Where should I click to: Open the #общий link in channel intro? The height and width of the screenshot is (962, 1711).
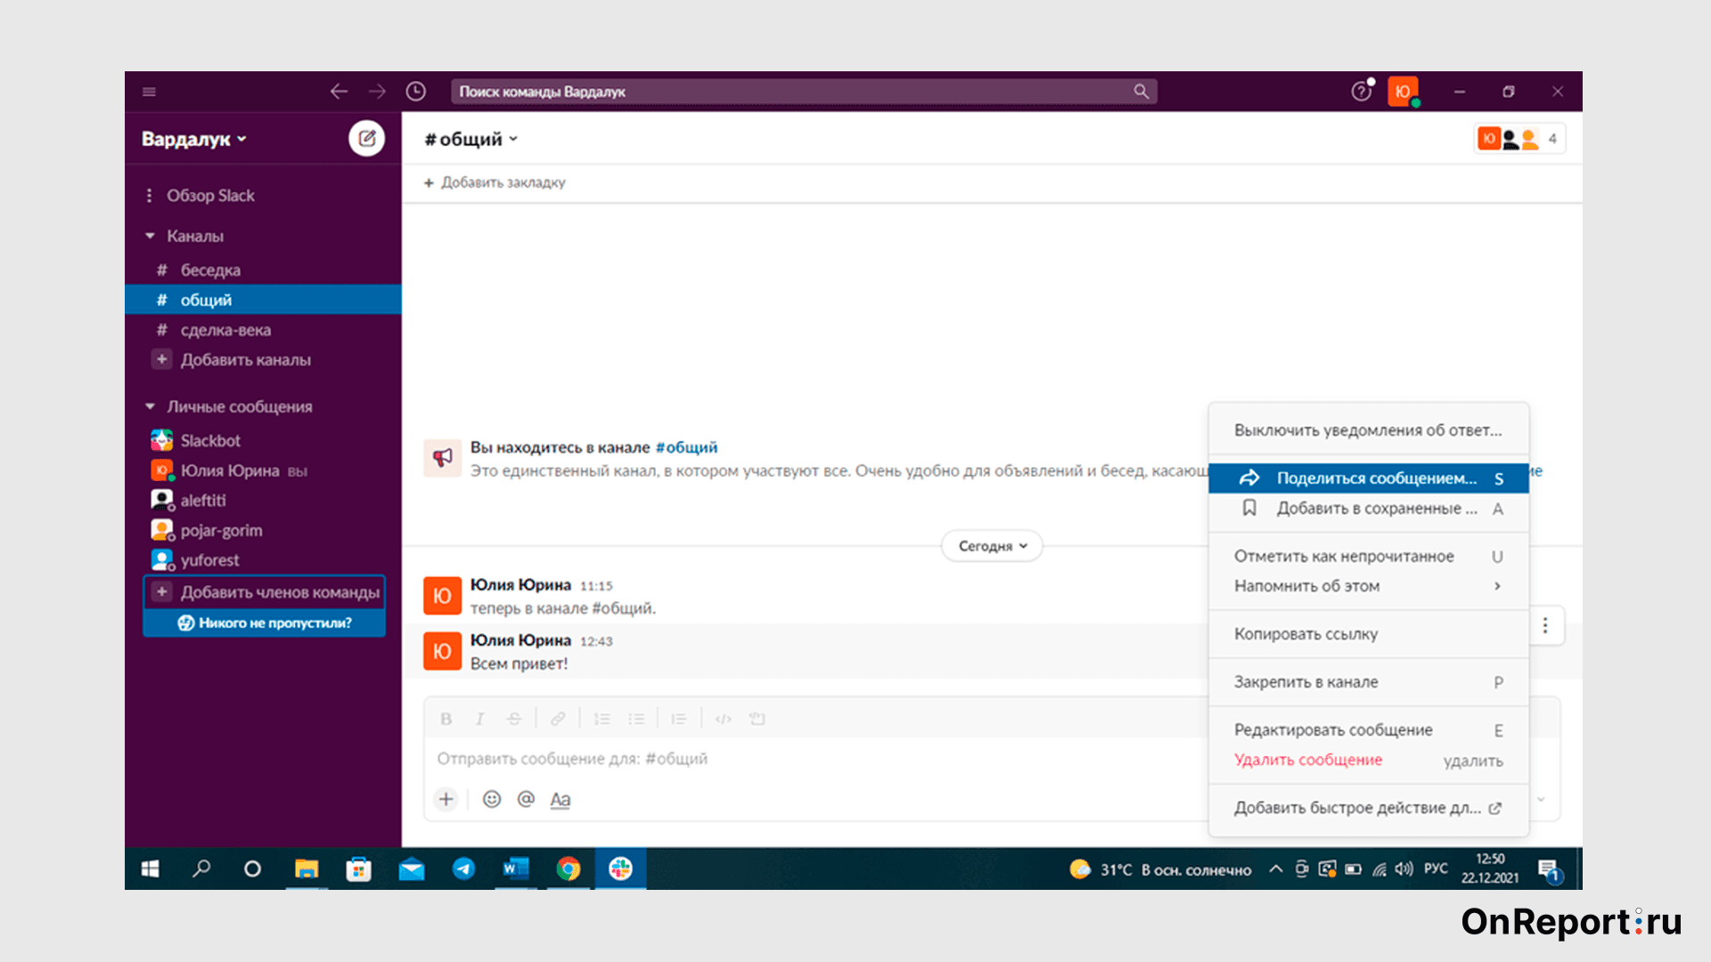(686, 447)
